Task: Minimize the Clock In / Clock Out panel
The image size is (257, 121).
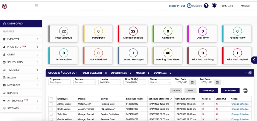Action: (246, 73)
